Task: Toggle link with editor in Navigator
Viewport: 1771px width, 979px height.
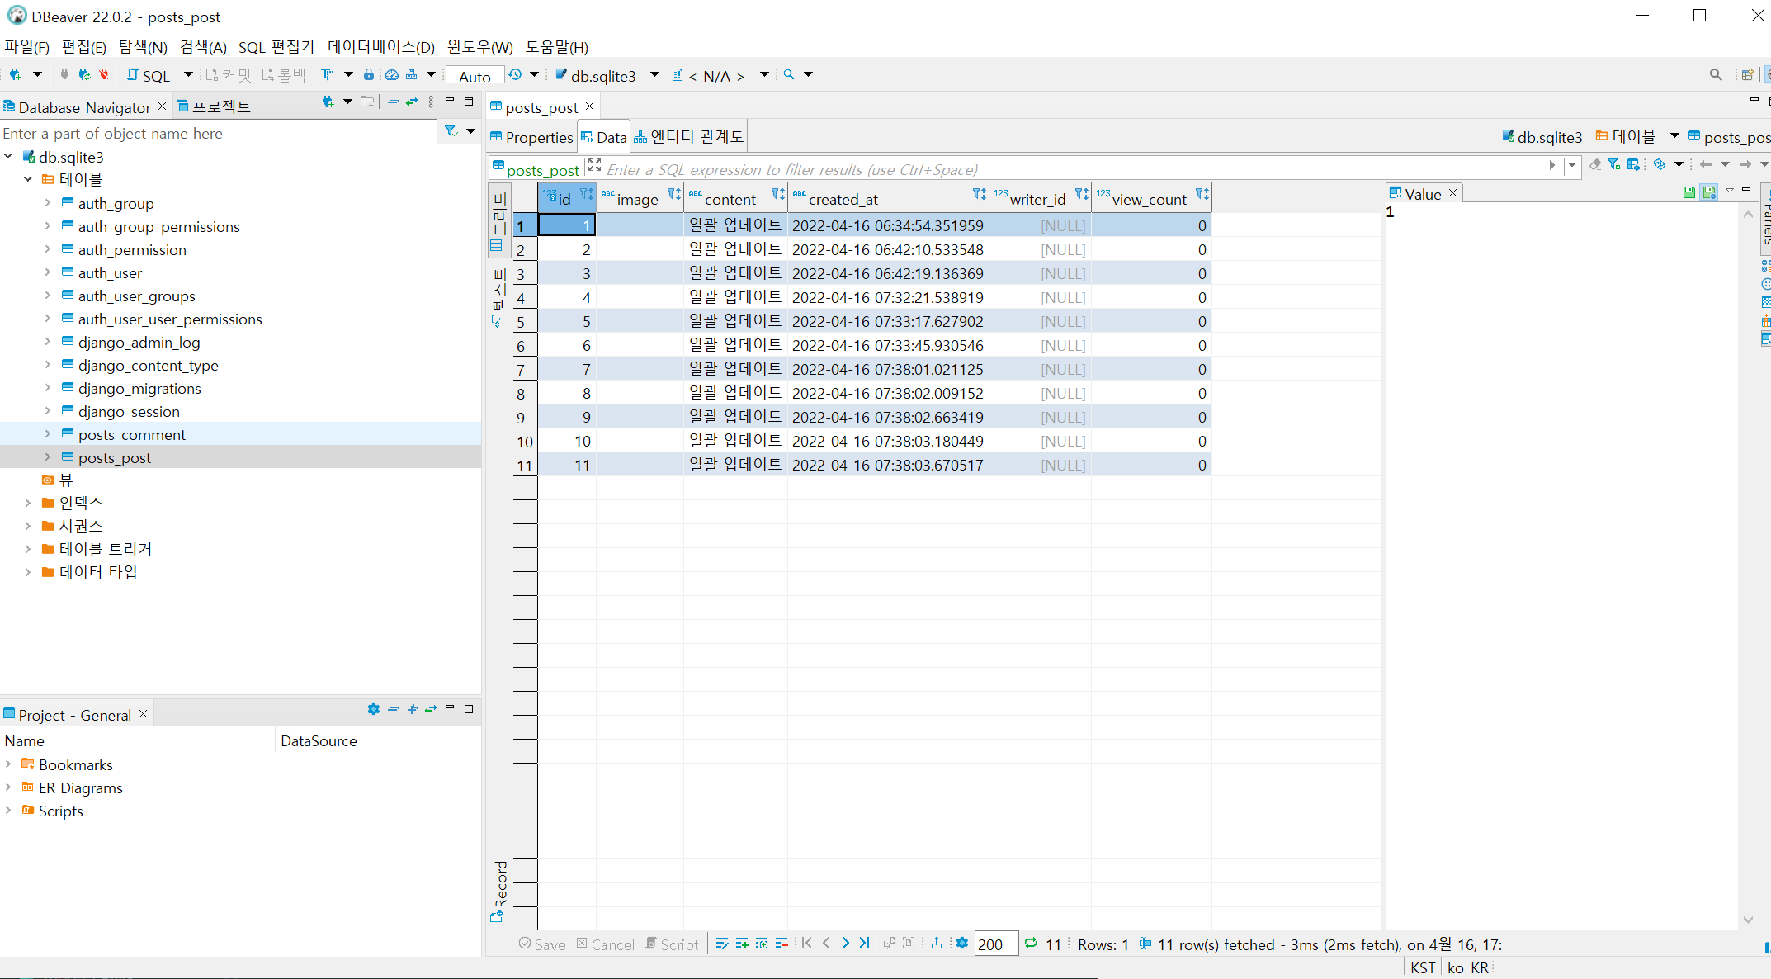Action: click(x=412, y=102)
